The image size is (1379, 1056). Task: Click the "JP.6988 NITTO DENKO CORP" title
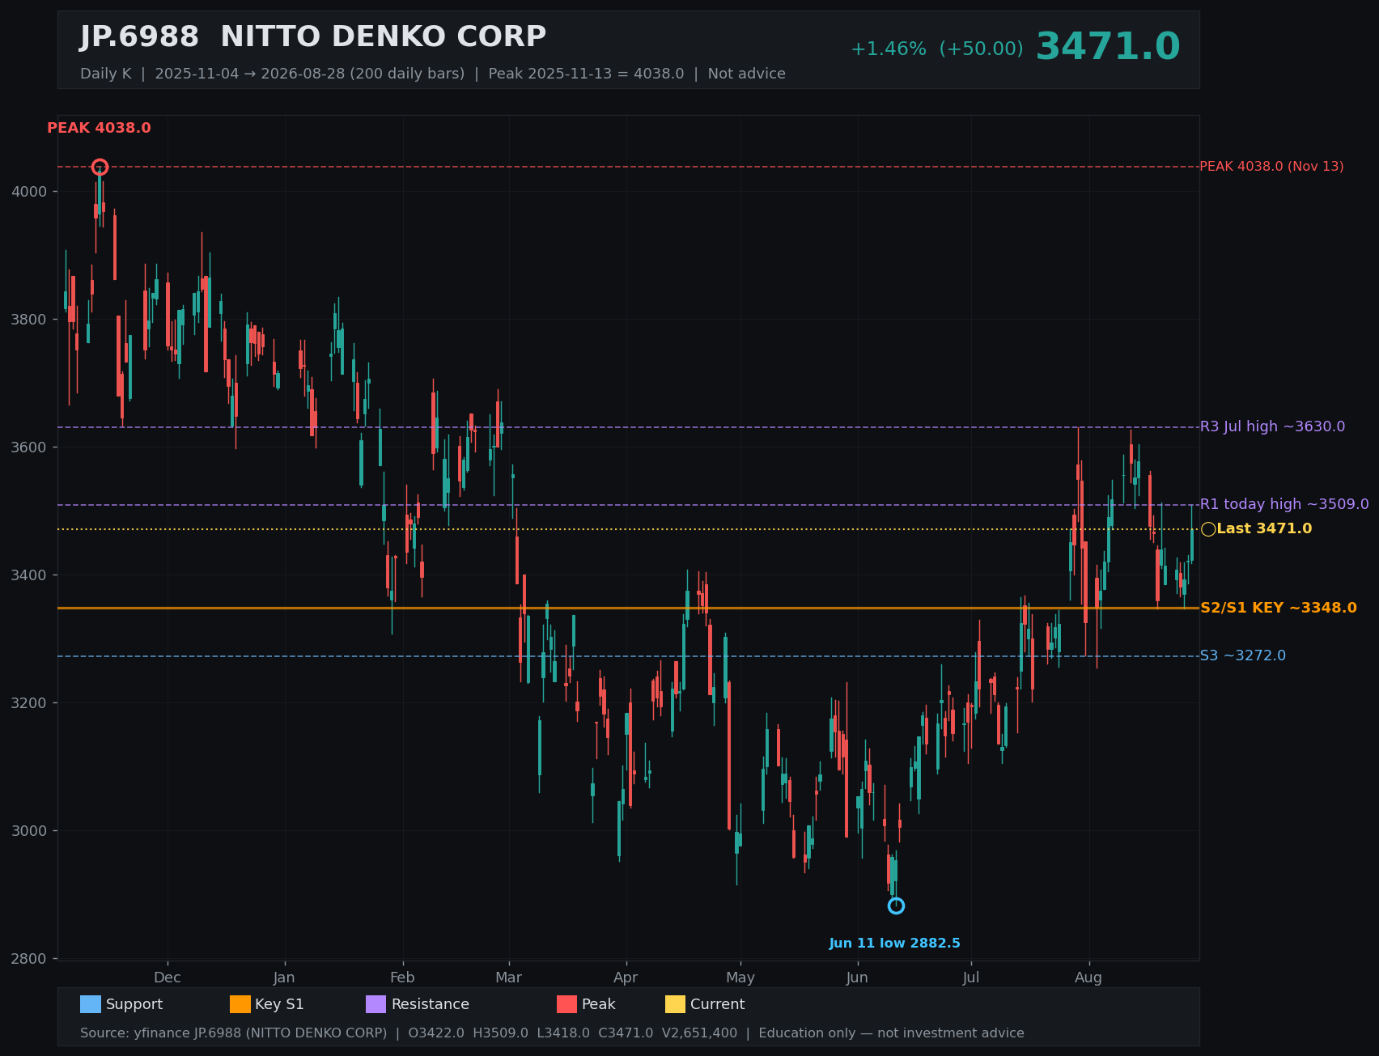[313, 37]
